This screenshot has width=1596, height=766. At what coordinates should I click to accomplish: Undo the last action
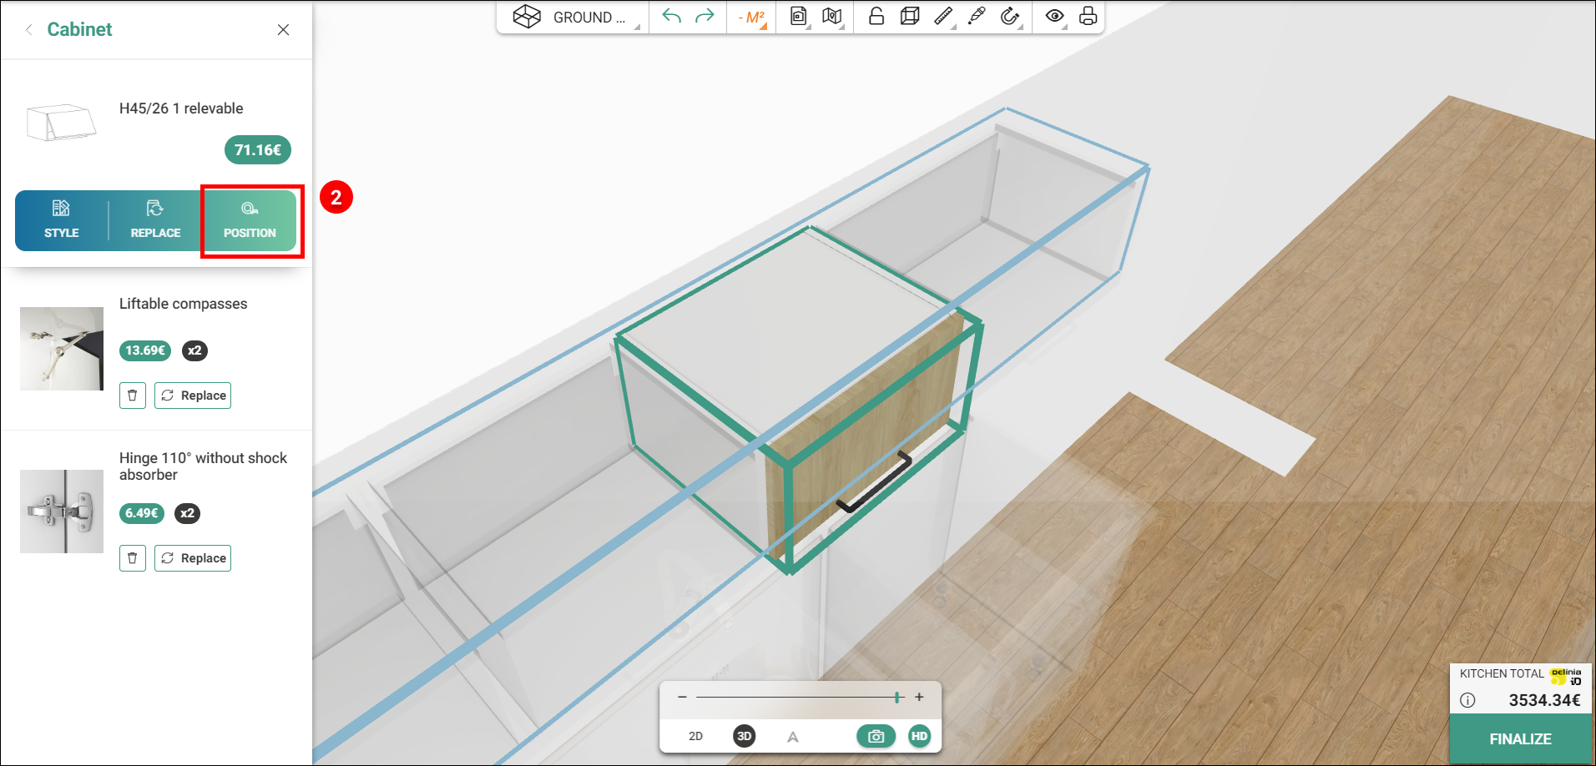click(671, 17)
